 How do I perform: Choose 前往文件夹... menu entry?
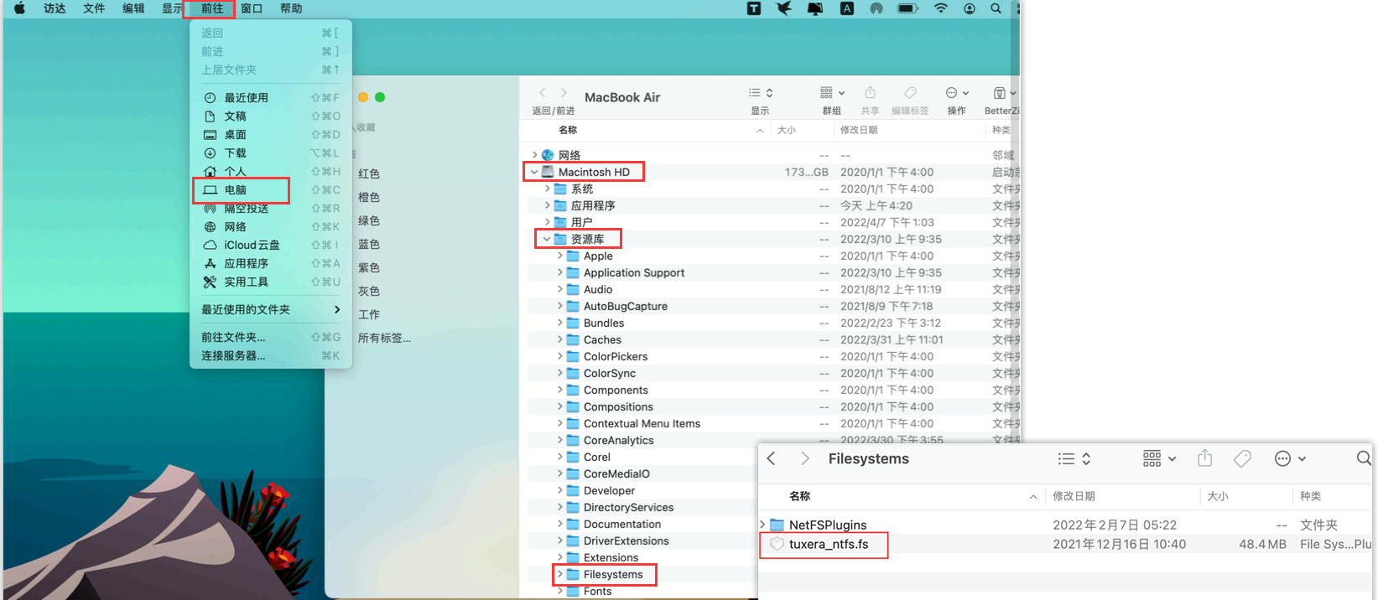(x=233, y=337)
